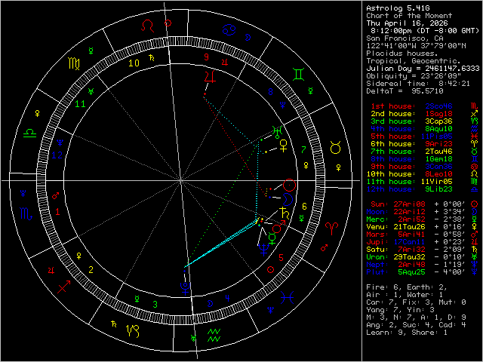The image size is (483, 362).
Task: Click the red Aries sign on the zodiac ring
Action: [x=331, y=229]
